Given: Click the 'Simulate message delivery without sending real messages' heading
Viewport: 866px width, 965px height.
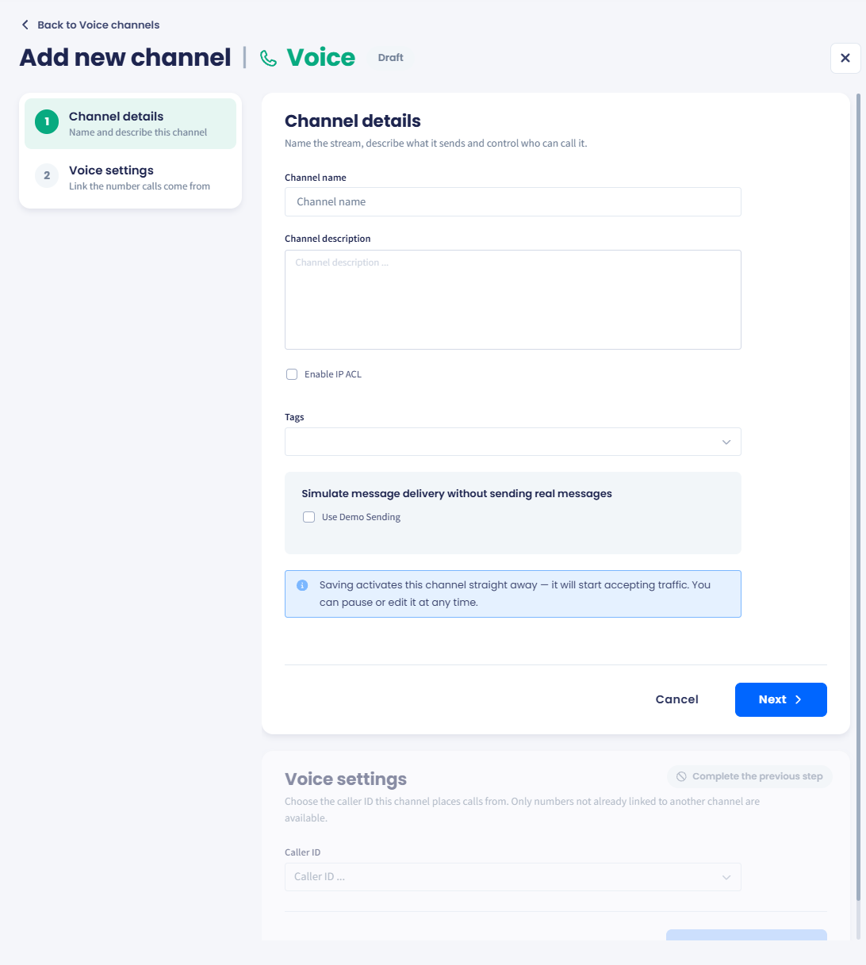Looking at the screenshot, I should coord(457,493).
